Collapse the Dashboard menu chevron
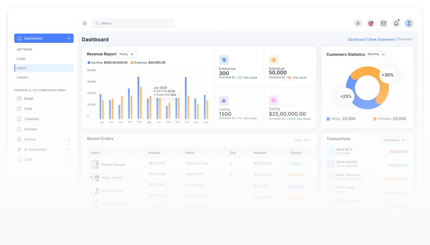The width and height of the screenshot is (430, 245). 69,38
